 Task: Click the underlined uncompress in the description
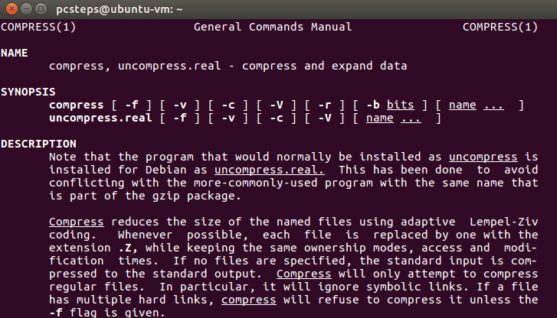[x=483, y=157]
